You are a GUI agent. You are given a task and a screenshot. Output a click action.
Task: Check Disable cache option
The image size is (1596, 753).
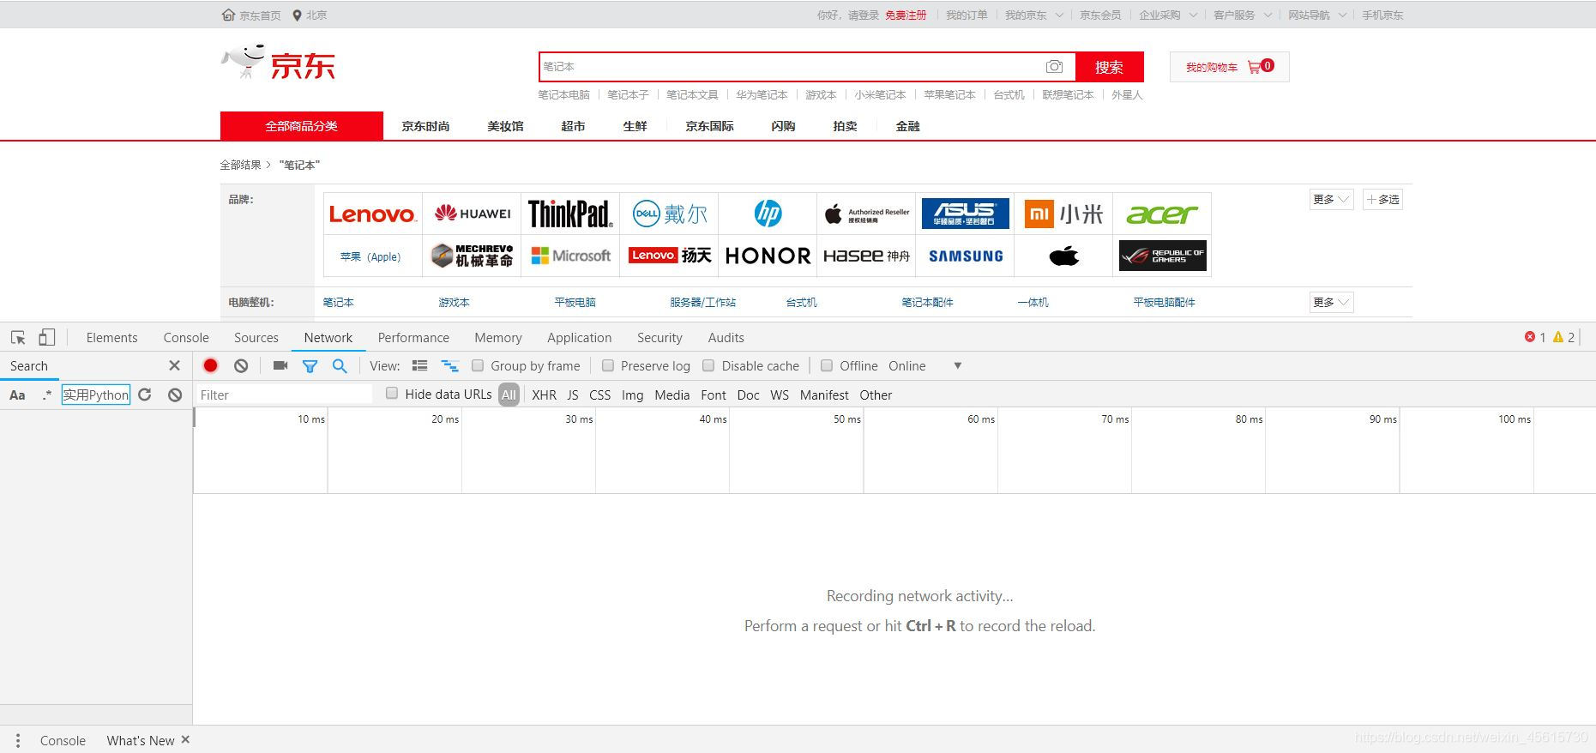tap(708, 365)
